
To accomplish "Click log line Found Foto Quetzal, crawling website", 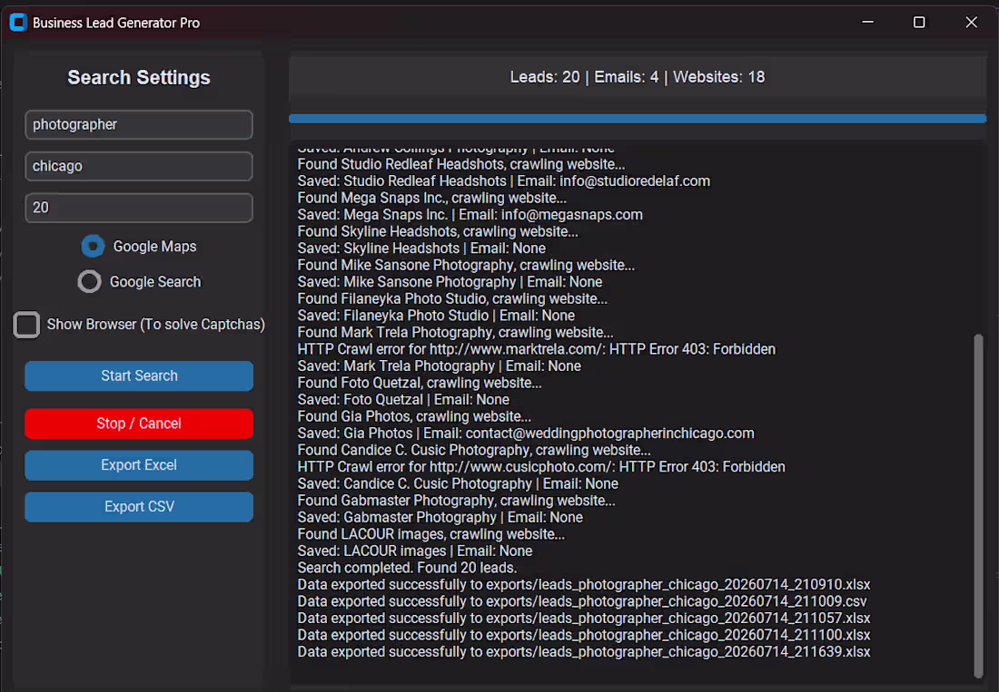I will click(x=420, y=383).
